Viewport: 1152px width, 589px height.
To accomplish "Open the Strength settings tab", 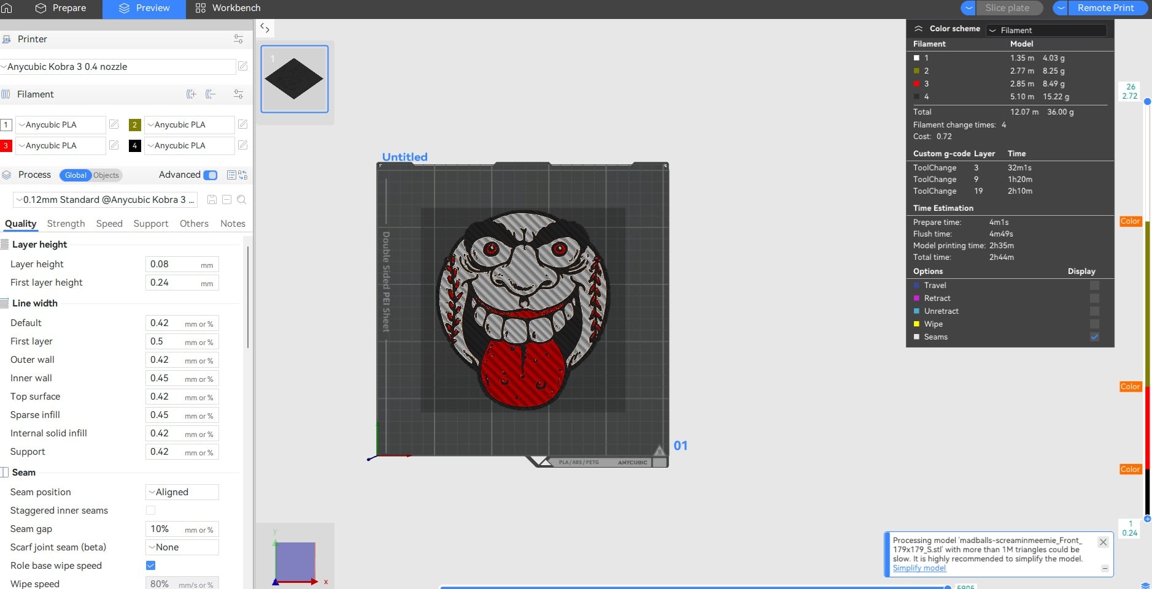I will pos(66,224).
